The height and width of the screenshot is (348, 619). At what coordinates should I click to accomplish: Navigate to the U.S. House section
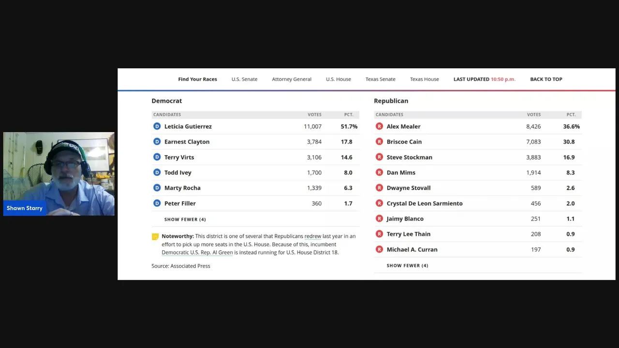[x=339, y=79]
